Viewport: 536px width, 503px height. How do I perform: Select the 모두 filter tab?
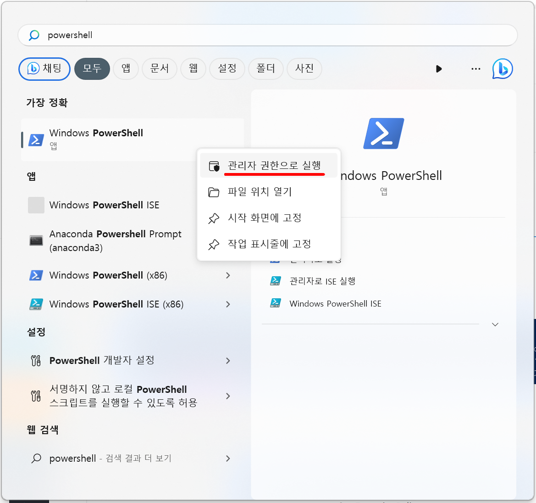[x=92, y=69]
